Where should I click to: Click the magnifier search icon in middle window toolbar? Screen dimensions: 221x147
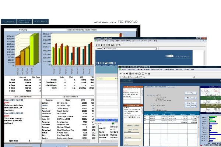(x=117, y=45)
